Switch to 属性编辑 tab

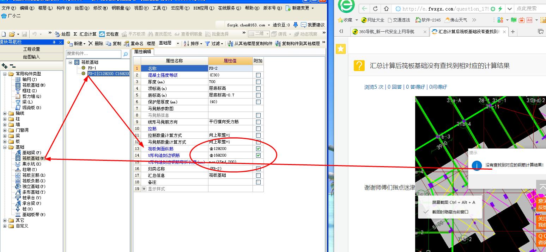pyautogui.click(x=142, y=52)
